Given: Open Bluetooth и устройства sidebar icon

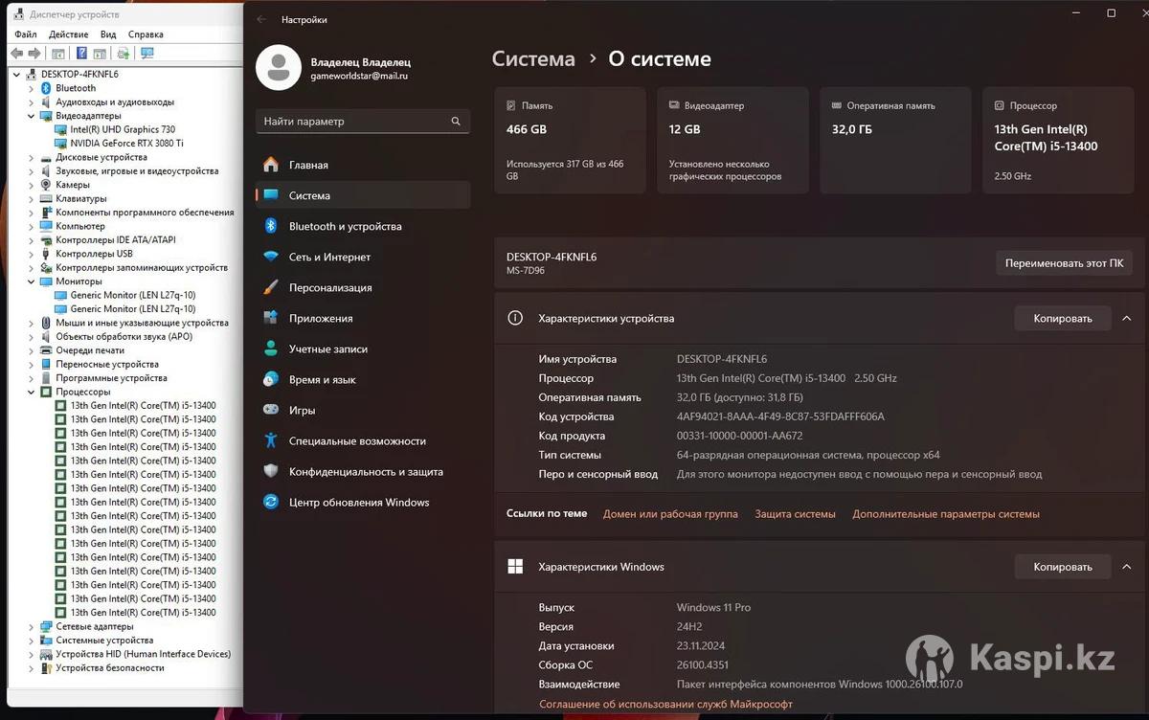Looking at the screenshot, I should tap(271, 226).
